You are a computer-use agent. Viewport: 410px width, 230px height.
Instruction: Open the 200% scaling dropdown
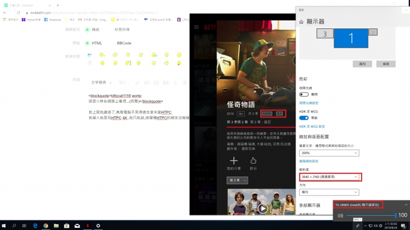point(329,153)
